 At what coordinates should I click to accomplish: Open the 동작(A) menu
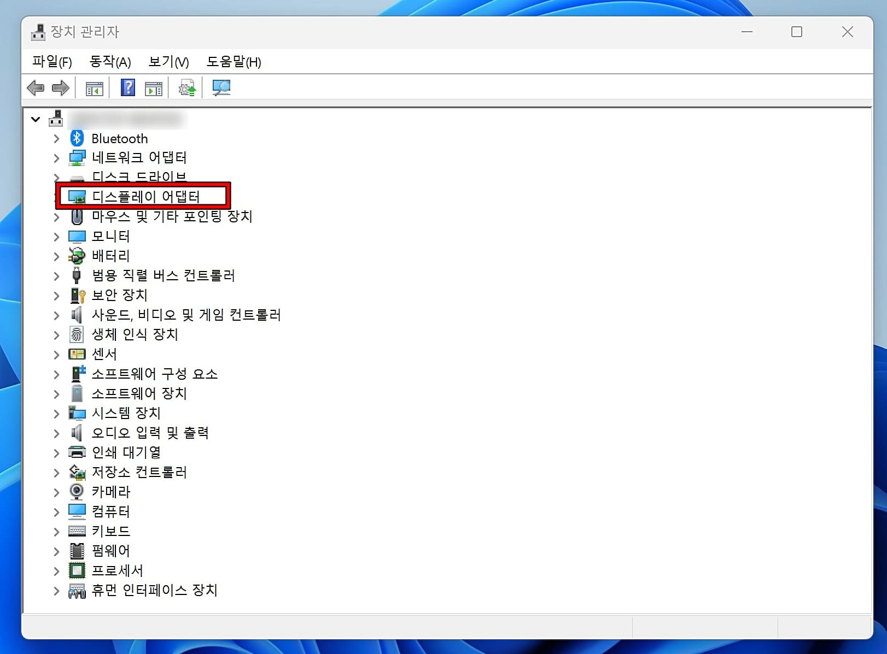(110, 62)
